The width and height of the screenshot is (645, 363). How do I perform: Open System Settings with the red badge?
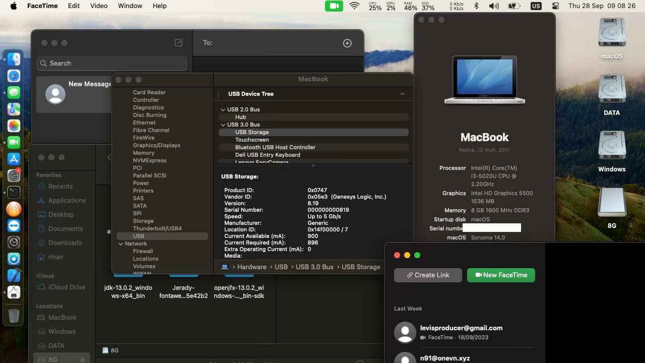point(14,175)
